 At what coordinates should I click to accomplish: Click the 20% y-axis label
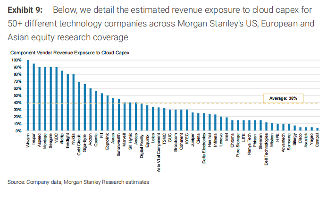pos(17,117)
